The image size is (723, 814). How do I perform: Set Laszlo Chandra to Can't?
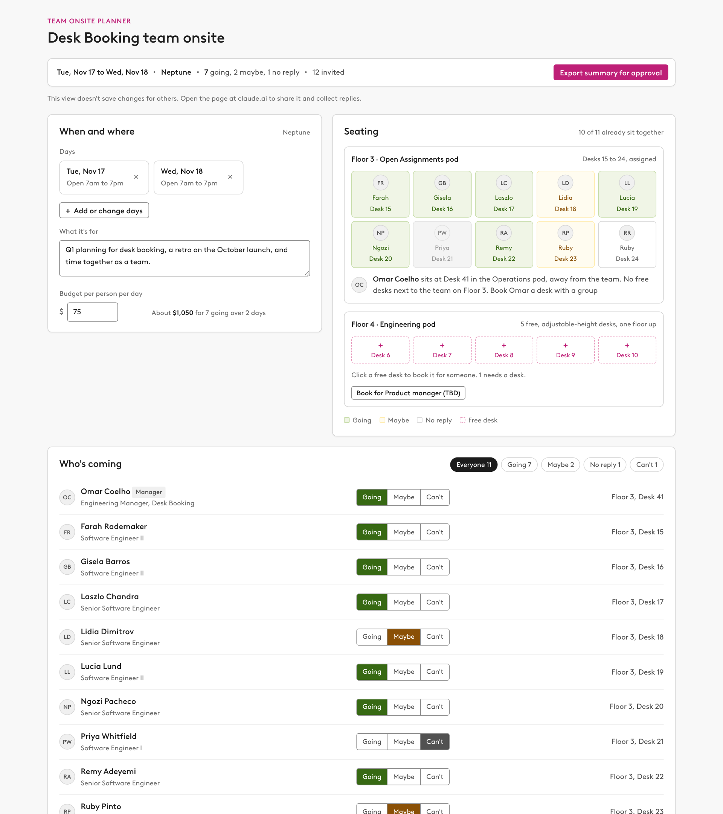coord(435,602)
